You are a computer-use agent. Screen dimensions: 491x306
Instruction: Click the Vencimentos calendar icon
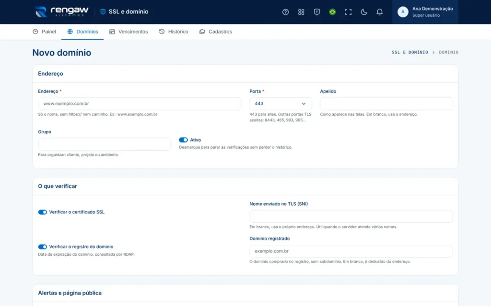point(112,32)
